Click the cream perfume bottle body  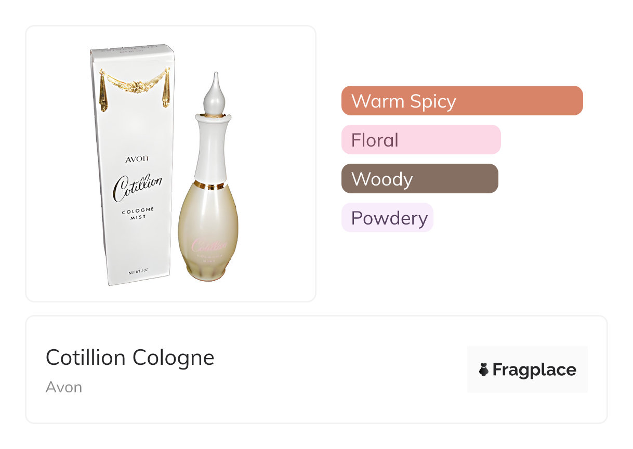click(208, 223)
